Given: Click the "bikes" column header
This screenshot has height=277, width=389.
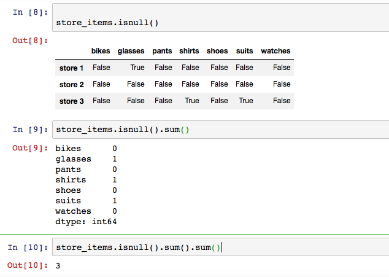Looking at the screenshot, I should coord(101,51).
